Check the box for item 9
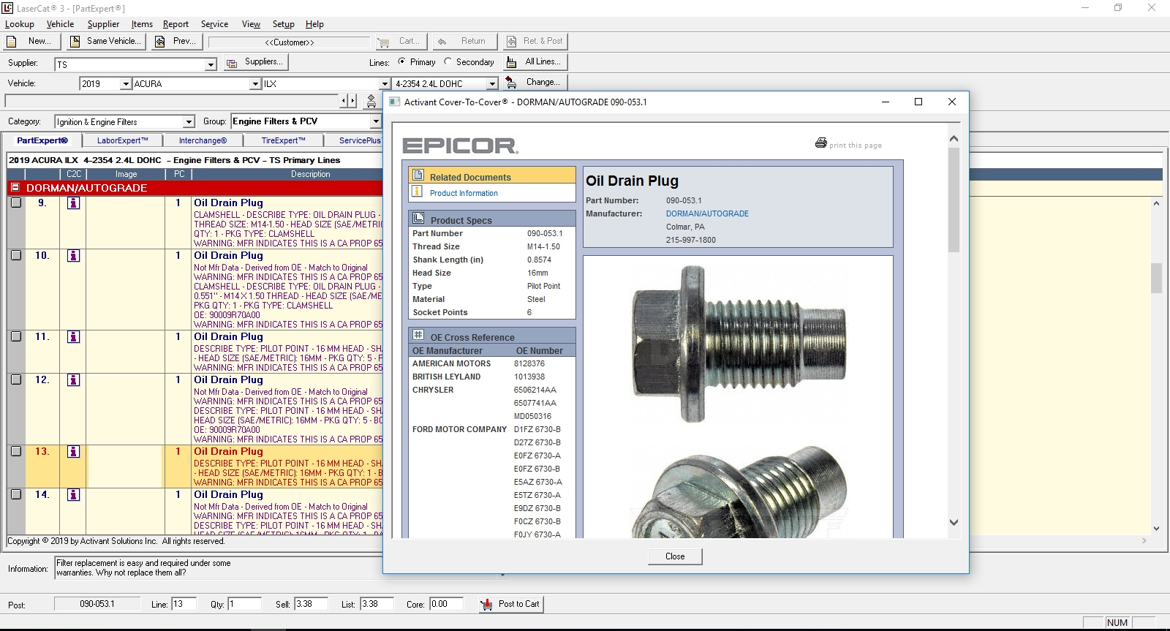Image resolution: width=1170 pixels, height=631 pixels. pos(16,203)
